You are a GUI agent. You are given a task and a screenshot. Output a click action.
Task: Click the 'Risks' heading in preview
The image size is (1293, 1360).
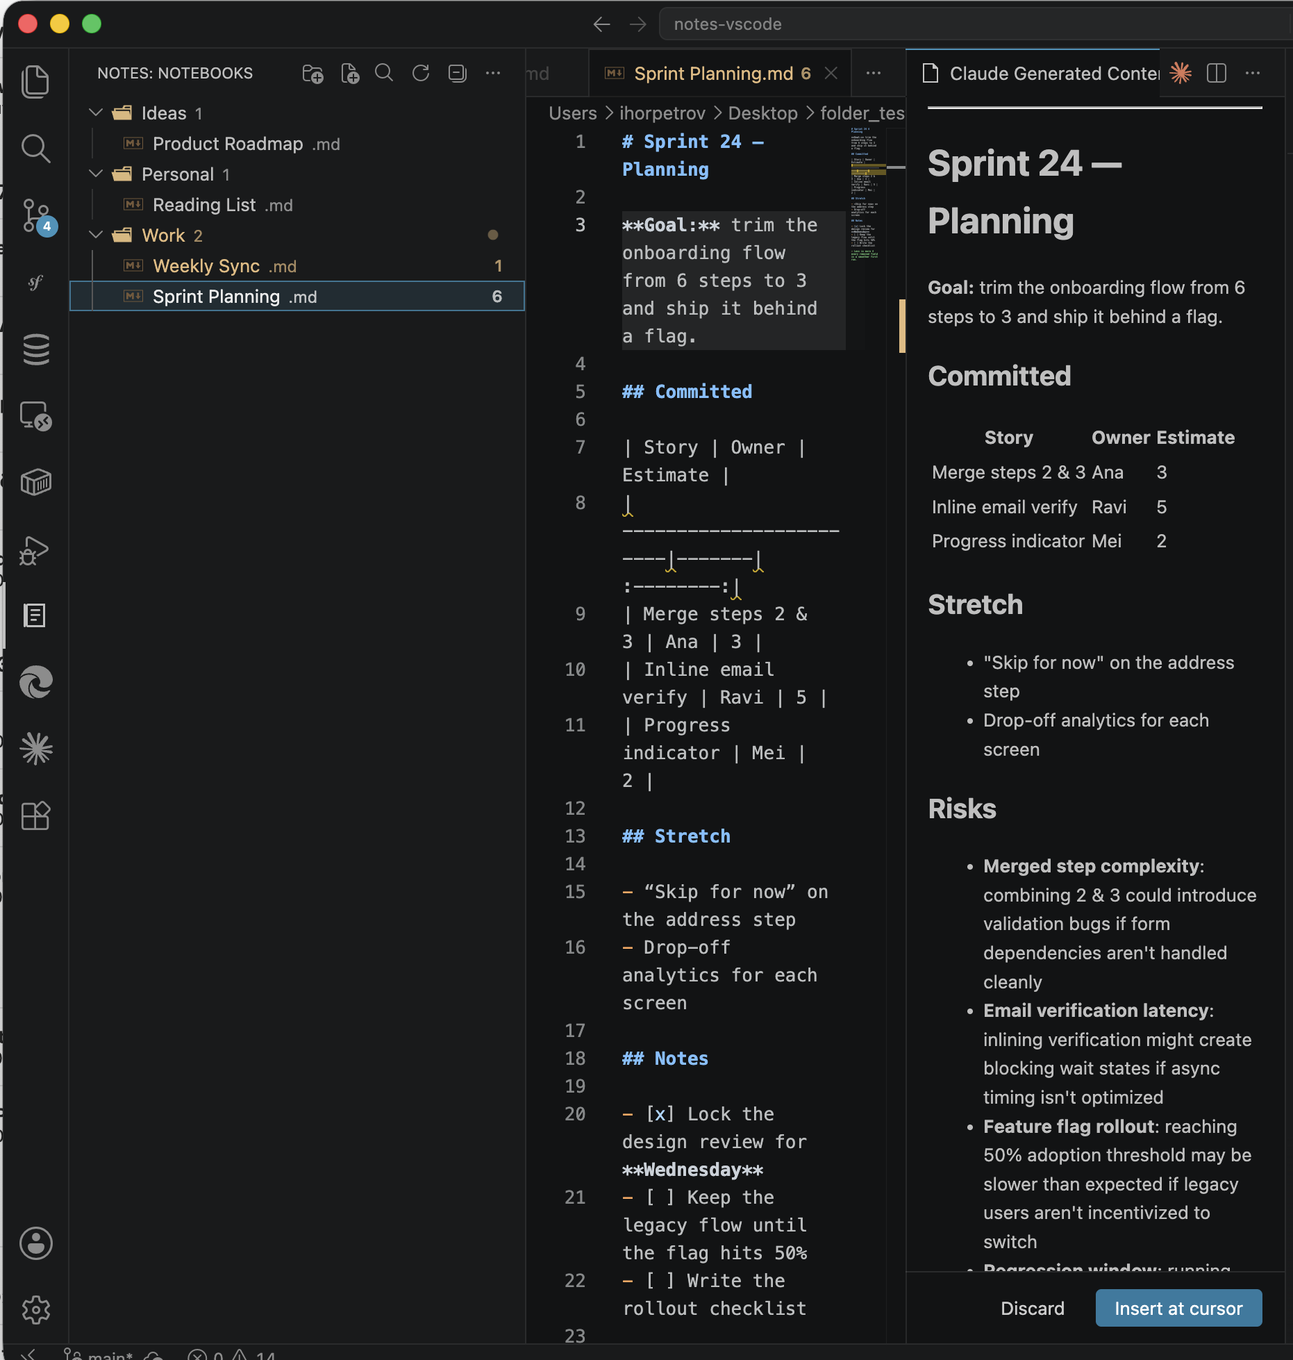pos(962,808)
